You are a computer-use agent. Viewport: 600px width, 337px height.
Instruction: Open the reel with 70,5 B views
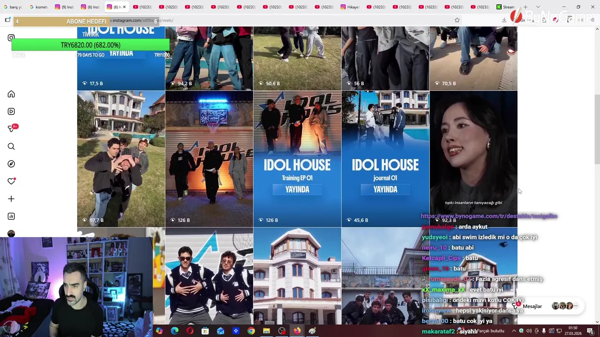[473, 59]
